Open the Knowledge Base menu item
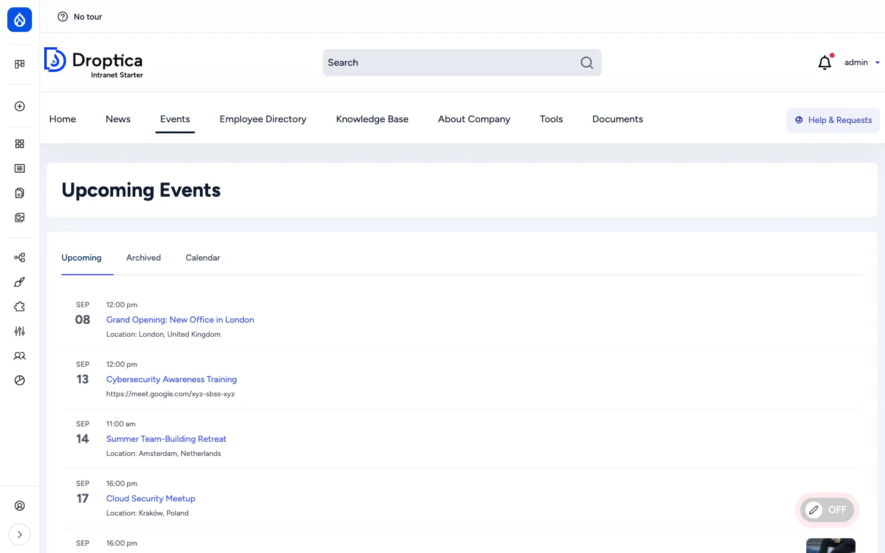 point(372,119)
